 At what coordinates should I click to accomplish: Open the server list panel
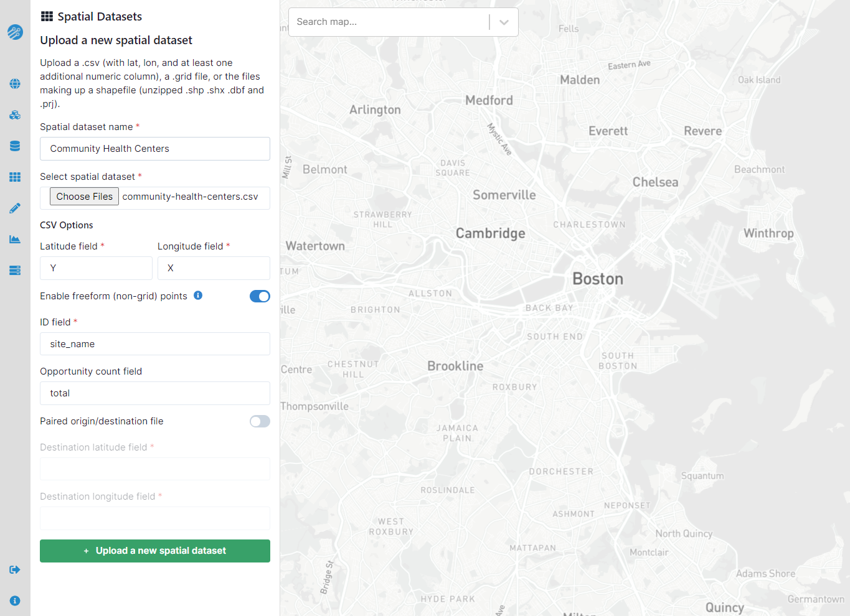click(x=14, y=270)
